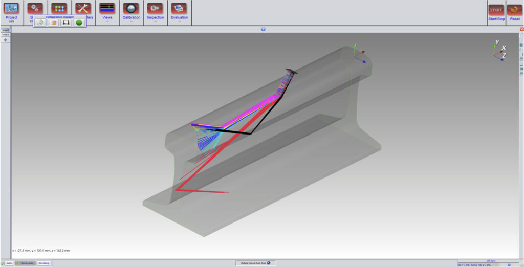Open the Evaluation module

(x=179, y=9)
